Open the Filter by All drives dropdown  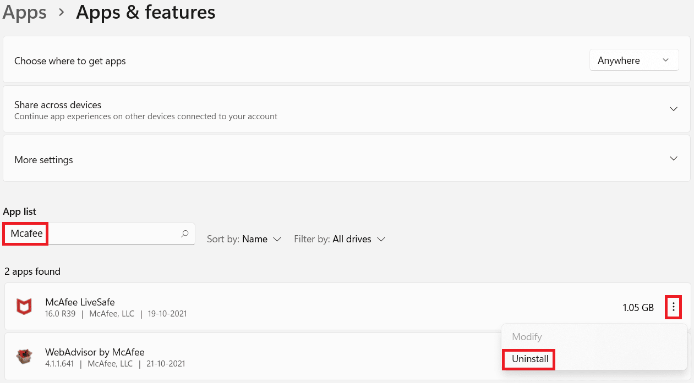coord(339,239)
